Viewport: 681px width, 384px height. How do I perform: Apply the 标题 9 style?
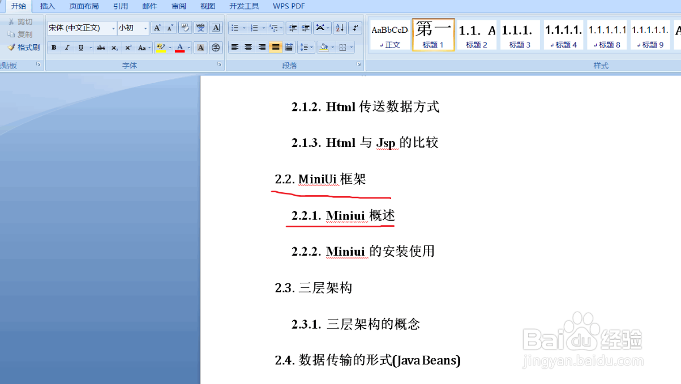click(x=650, y=35)
